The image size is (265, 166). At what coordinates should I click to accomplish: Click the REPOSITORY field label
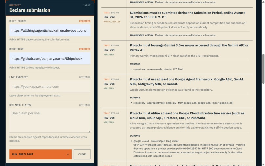pos(16,49)
